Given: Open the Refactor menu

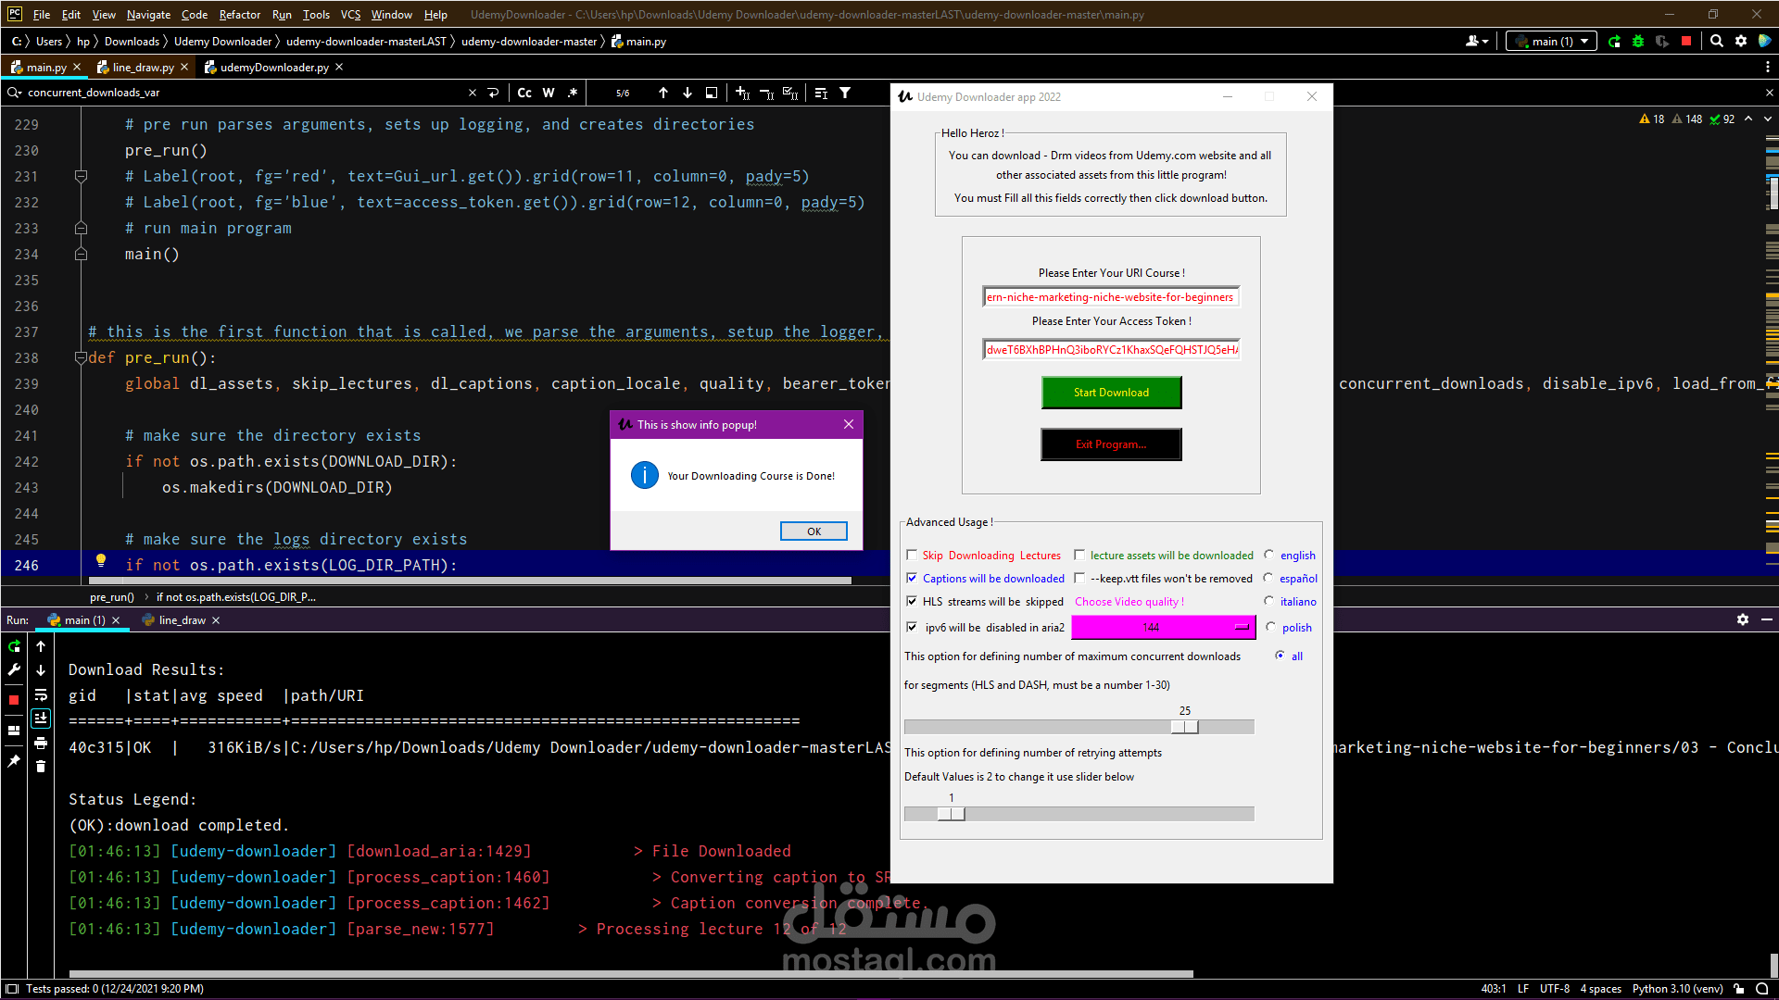Looking at the screenshot, I should (239, 15).
